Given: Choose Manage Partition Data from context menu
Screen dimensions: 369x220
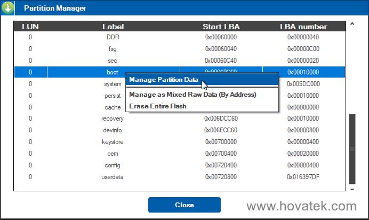Looking at the screenshot, I should click(202, 80).
